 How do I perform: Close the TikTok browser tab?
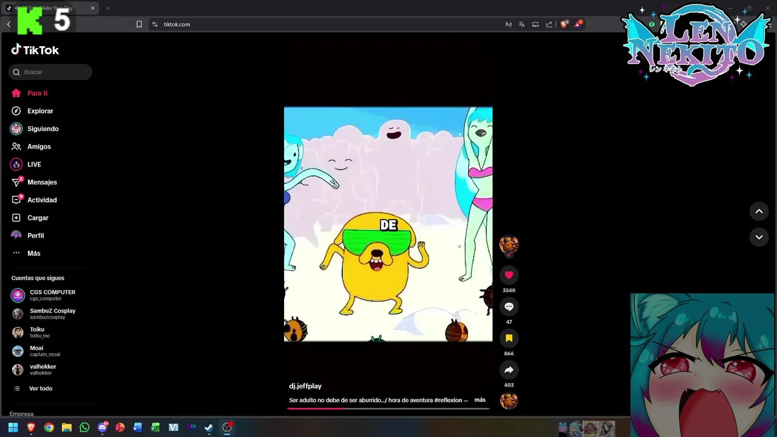coord(93,8)
